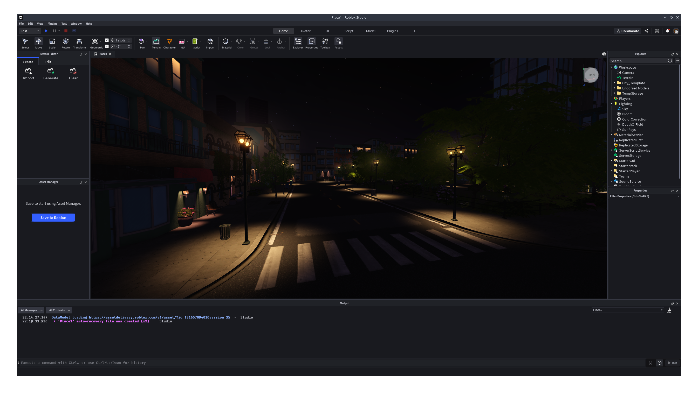
Task: Click the Character toolbar icon
Action: pyautogui.click(x=169, y=41)
